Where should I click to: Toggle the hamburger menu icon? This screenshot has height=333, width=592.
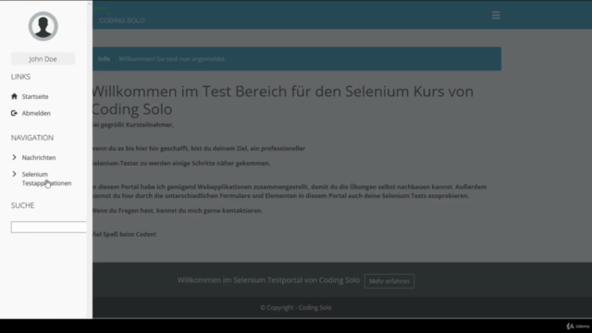click(496, 15)
